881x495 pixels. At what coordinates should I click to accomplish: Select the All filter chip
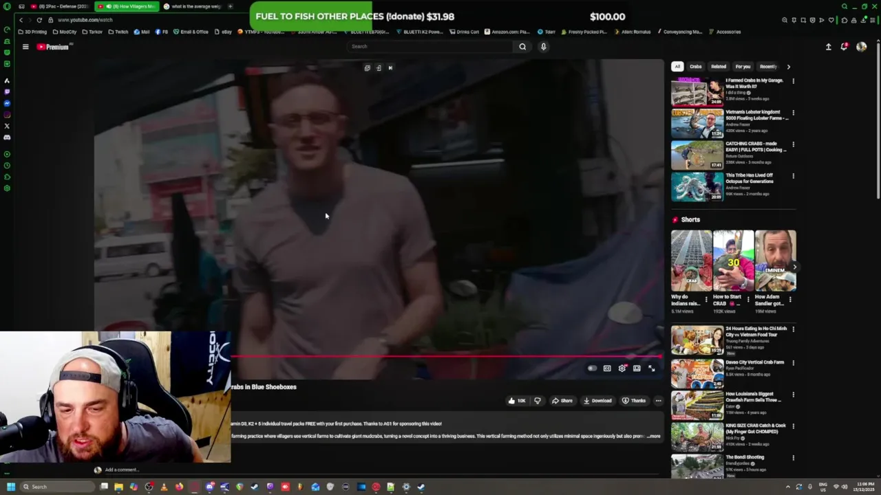(x=677, y=67)
